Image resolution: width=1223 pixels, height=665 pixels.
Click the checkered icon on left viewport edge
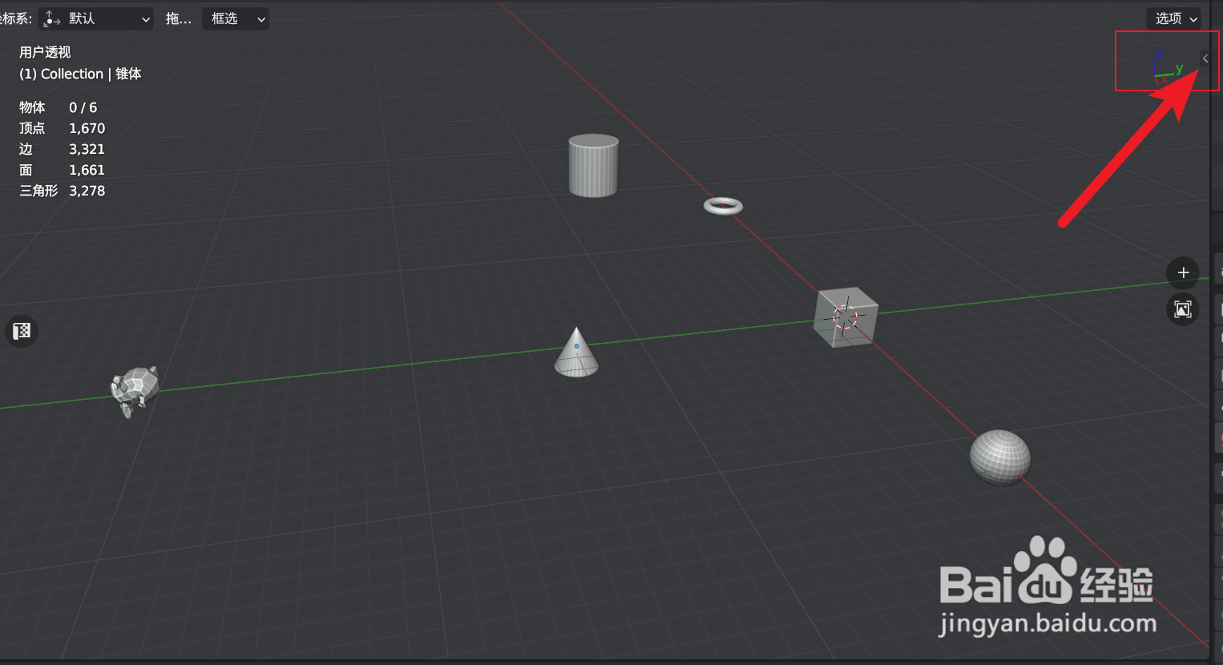(22, 331)
